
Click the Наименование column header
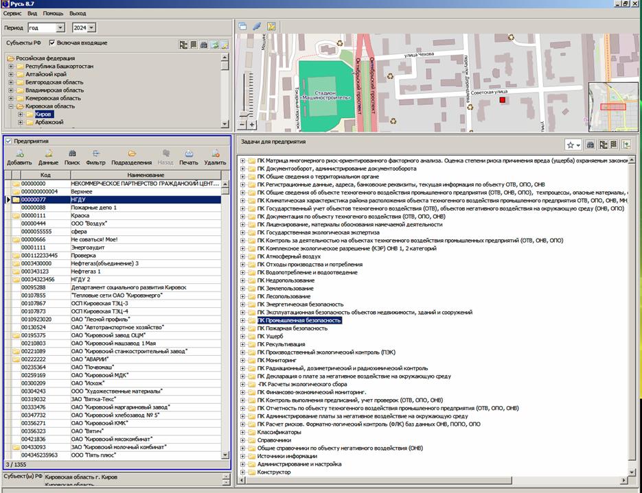146,175
